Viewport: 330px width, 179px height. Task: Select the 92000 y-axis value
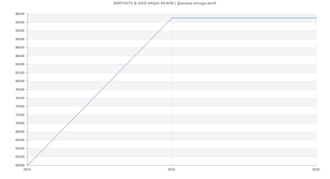[20, 31]
